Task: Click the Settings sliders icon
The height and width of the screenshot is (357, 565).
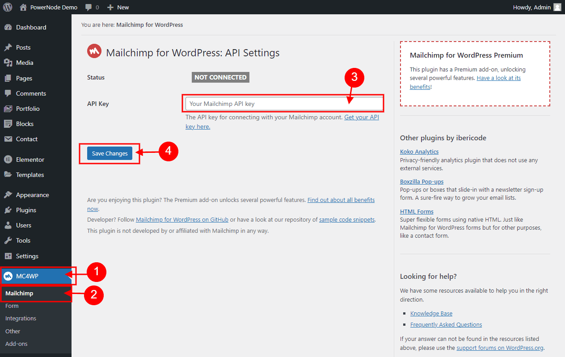Action: click(x=8, y=256)
